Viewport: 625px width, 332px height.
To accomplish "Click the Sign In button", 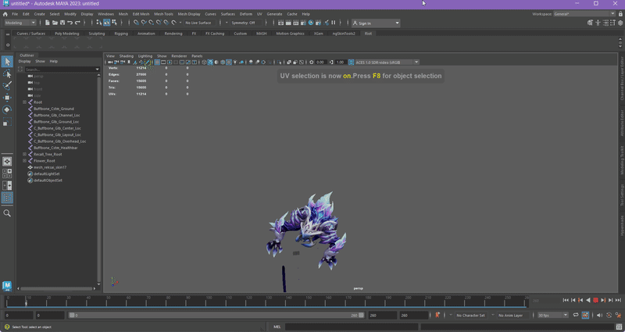I will tap(364, 23).
